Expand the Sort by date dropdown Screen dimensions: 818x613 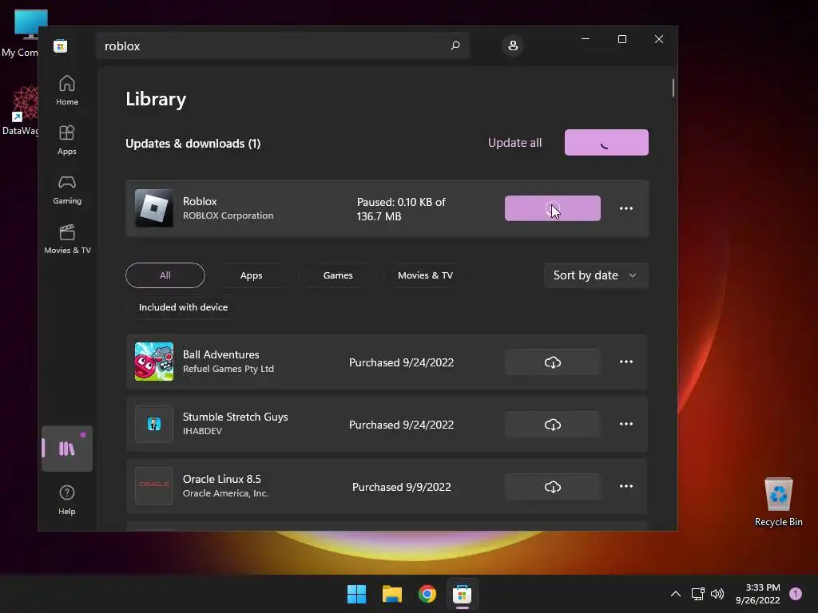[596, 275]
